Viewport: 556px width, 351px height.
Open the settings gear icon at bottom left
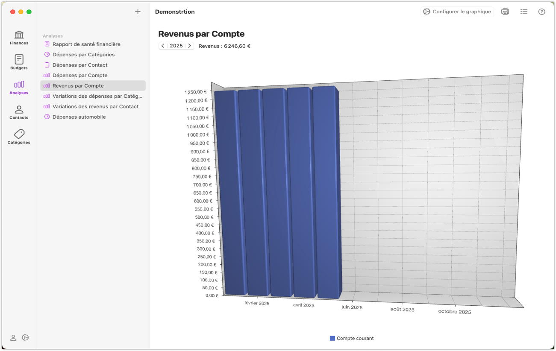(x=25, y=337)
